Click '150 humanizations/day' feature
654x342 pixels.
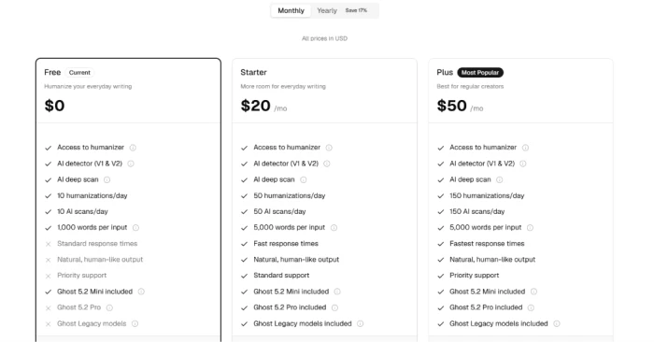click(x=487, y=195)
